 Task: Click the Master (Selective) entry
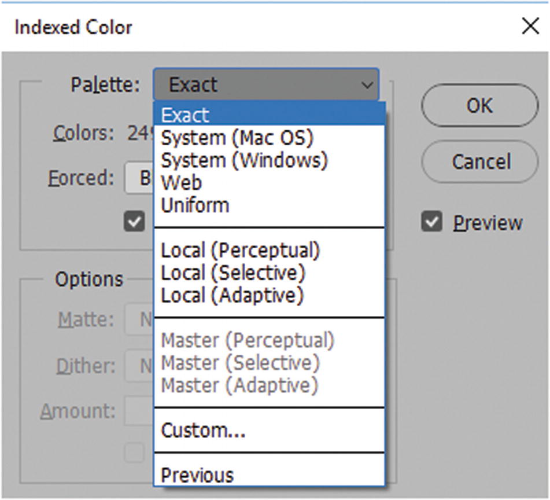pyautogui.click(x=240, y=362)
